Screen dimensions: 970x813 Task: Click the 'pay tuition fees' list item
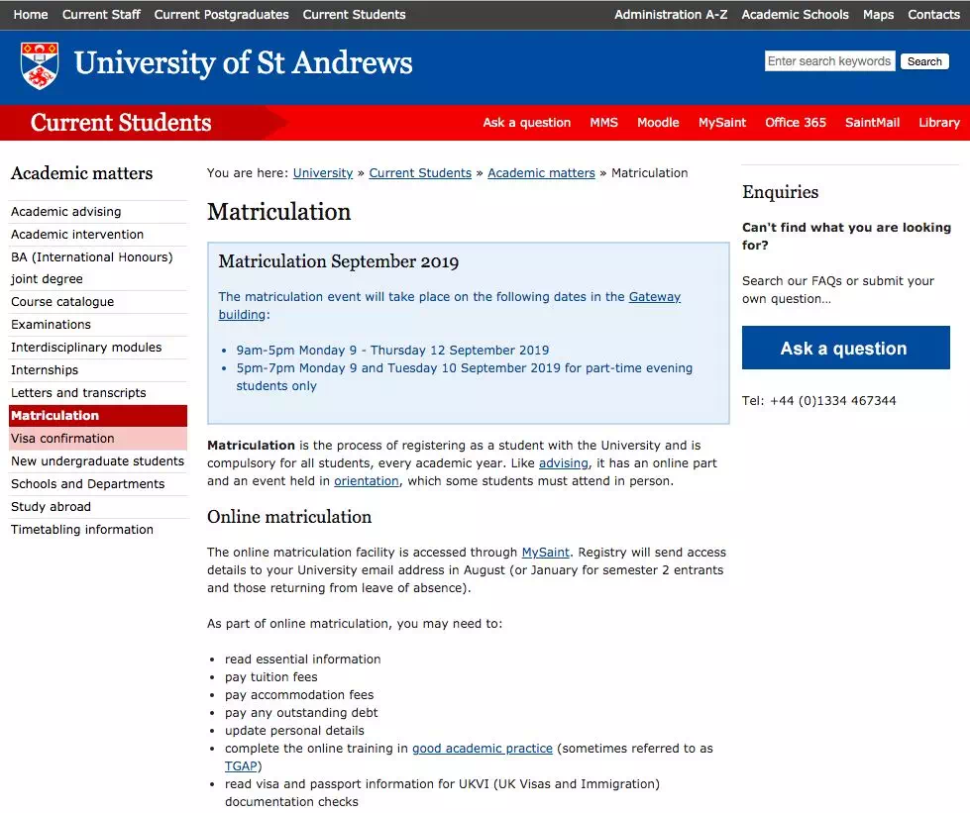coord(270,677)
